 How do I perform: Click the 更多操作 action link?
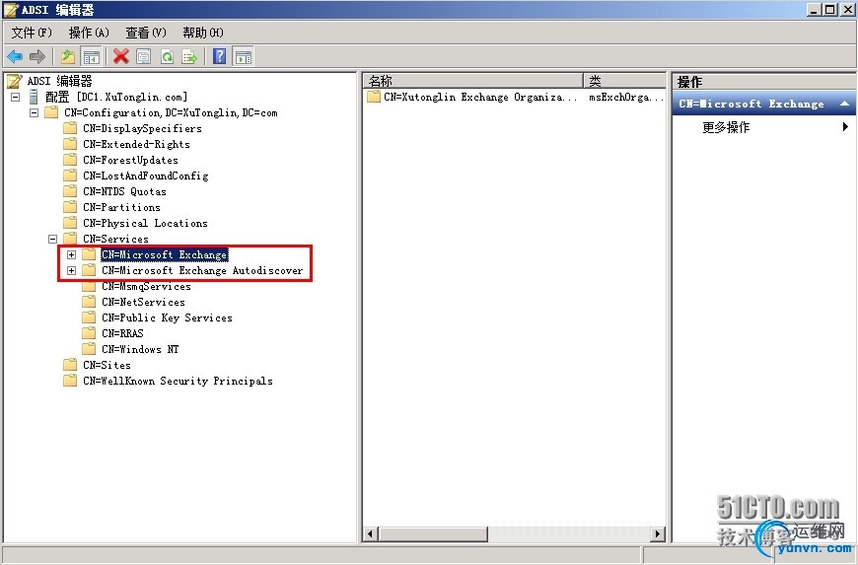(x=726, y=127)
